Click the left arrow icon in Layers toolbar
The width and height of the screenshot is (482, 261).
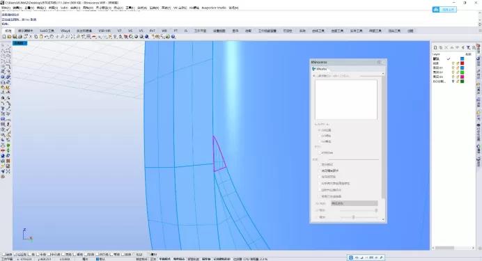(x=462, y=47)
